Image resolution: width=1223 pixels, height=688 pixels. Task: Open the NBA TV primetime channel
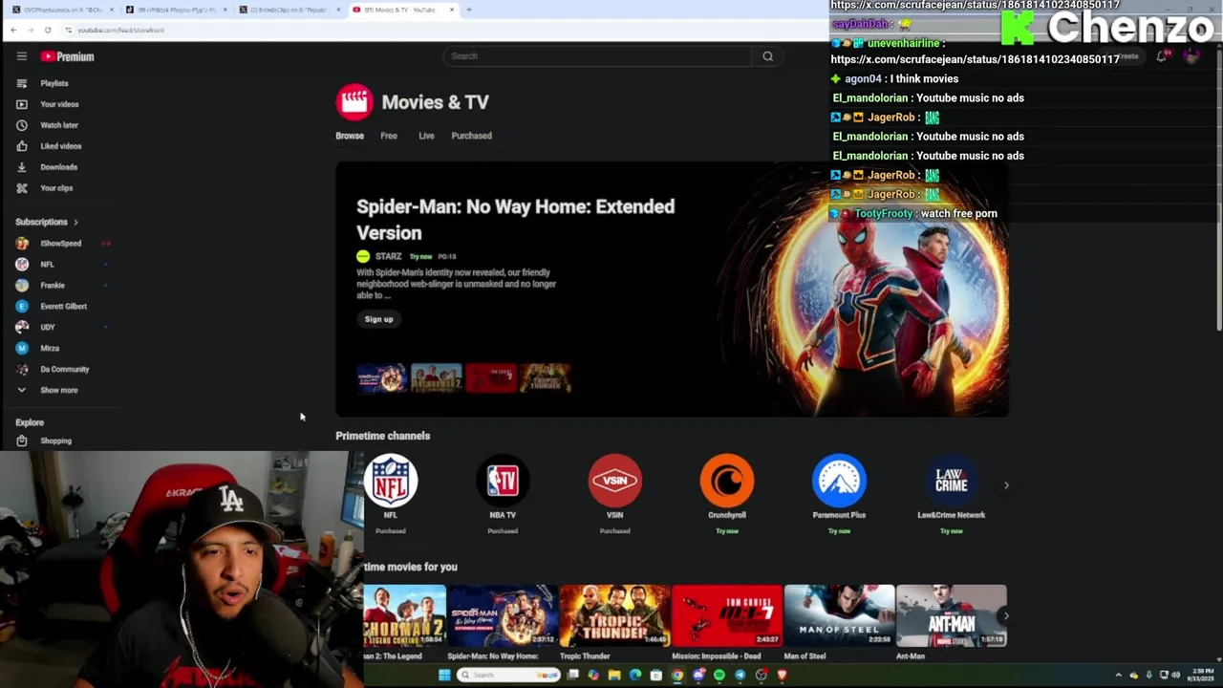[503, 481]
